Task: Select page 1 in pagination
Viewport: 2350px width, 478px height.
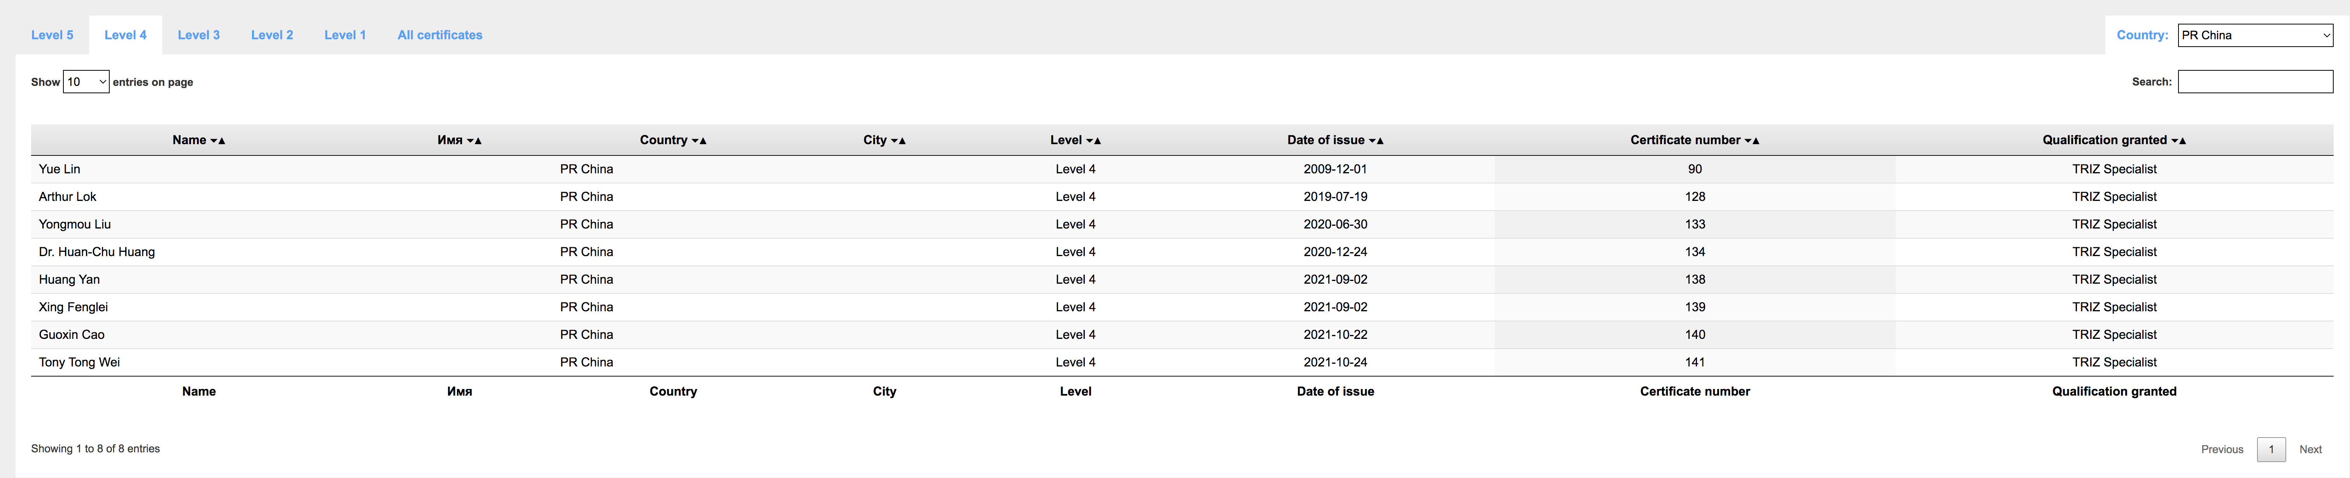Action: click(x=2271, y=450)
